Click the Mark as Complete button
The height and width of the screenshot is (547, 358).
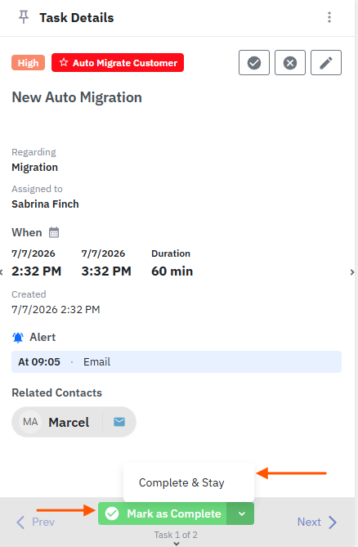163,513
